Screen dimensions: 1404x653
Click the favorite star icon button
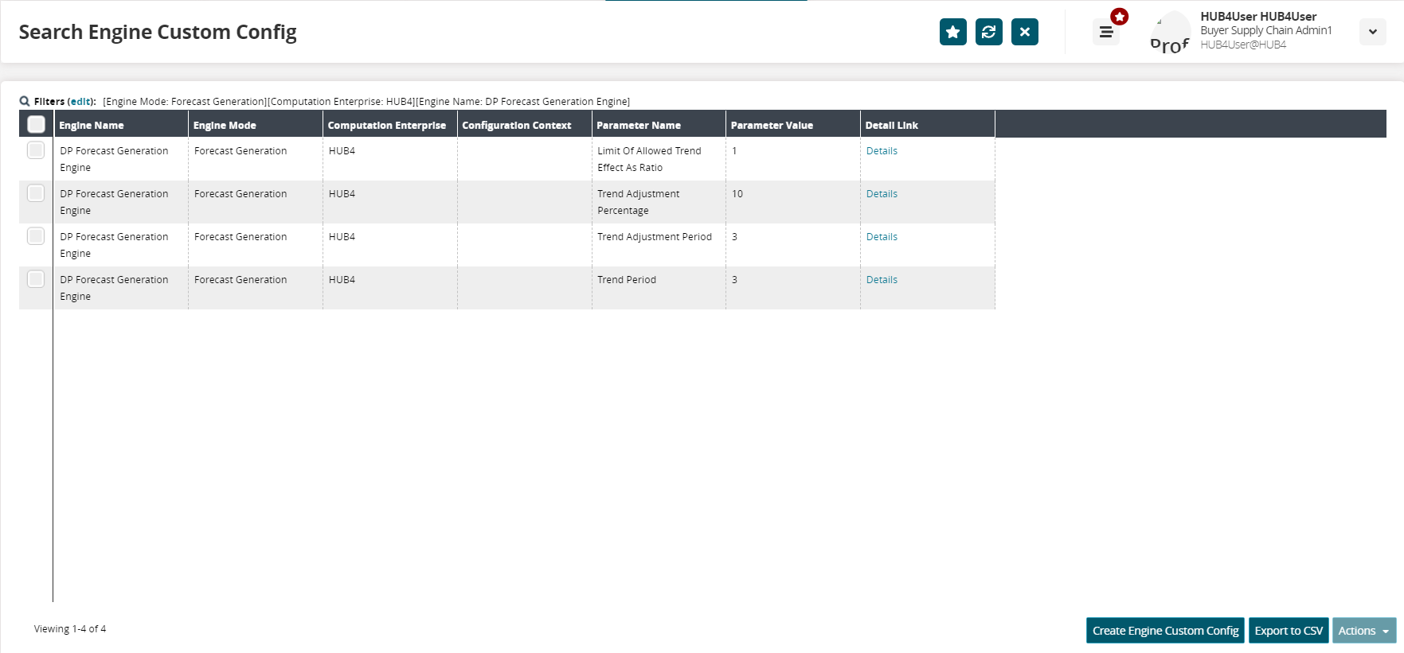952,32
